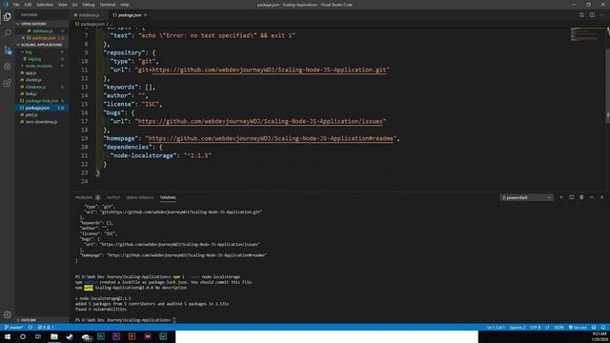Open the Go menu
Screen dimensions: 610x343
pyautogui.click(x=74, y=5)
